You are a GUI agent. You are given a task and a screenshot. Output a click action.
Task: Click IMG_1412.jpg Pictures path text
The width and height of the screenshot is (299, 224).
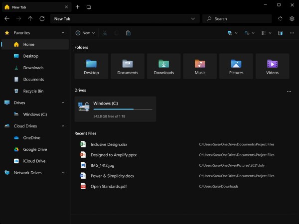pyautogui.click(x=232, y=165)
